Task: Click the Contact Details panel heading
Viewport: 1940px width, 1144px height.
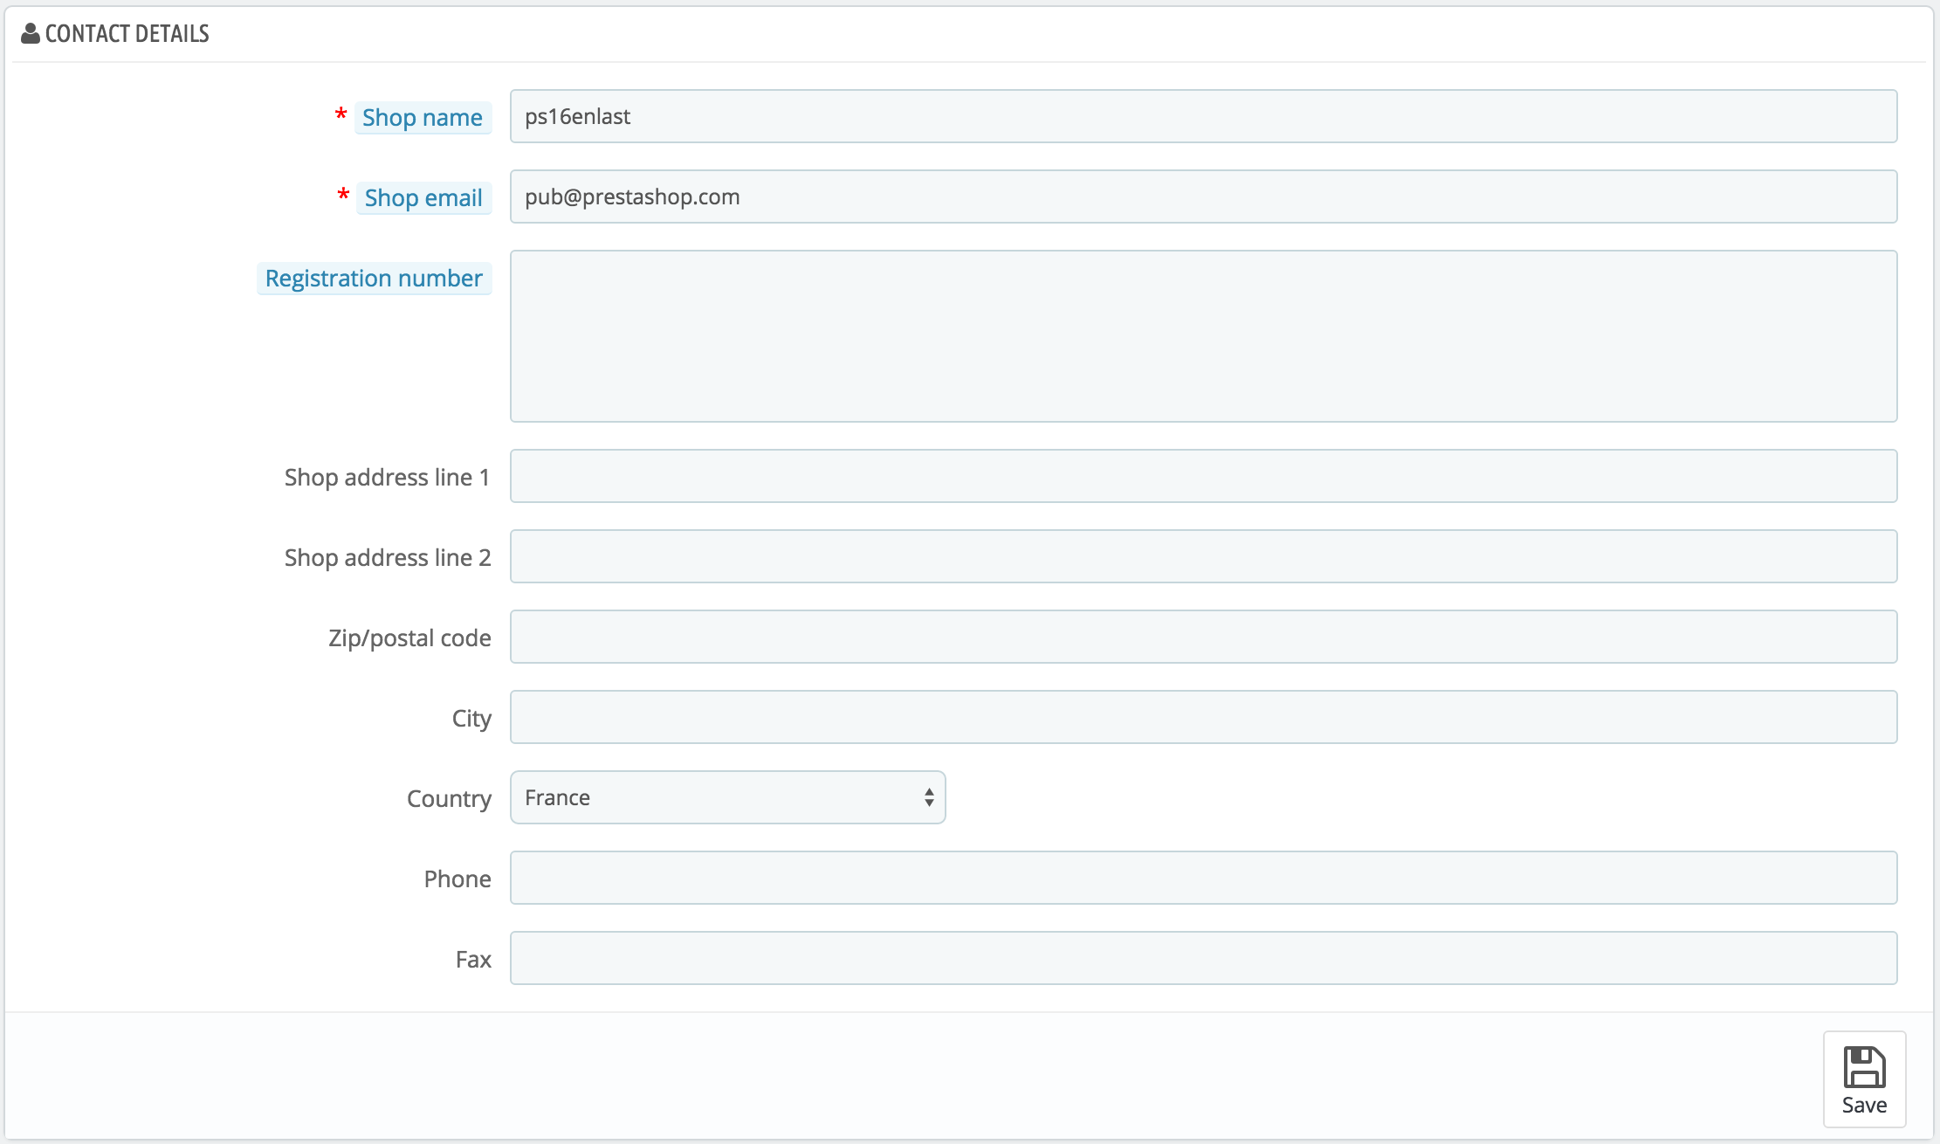Action: (x=127, y=33)
